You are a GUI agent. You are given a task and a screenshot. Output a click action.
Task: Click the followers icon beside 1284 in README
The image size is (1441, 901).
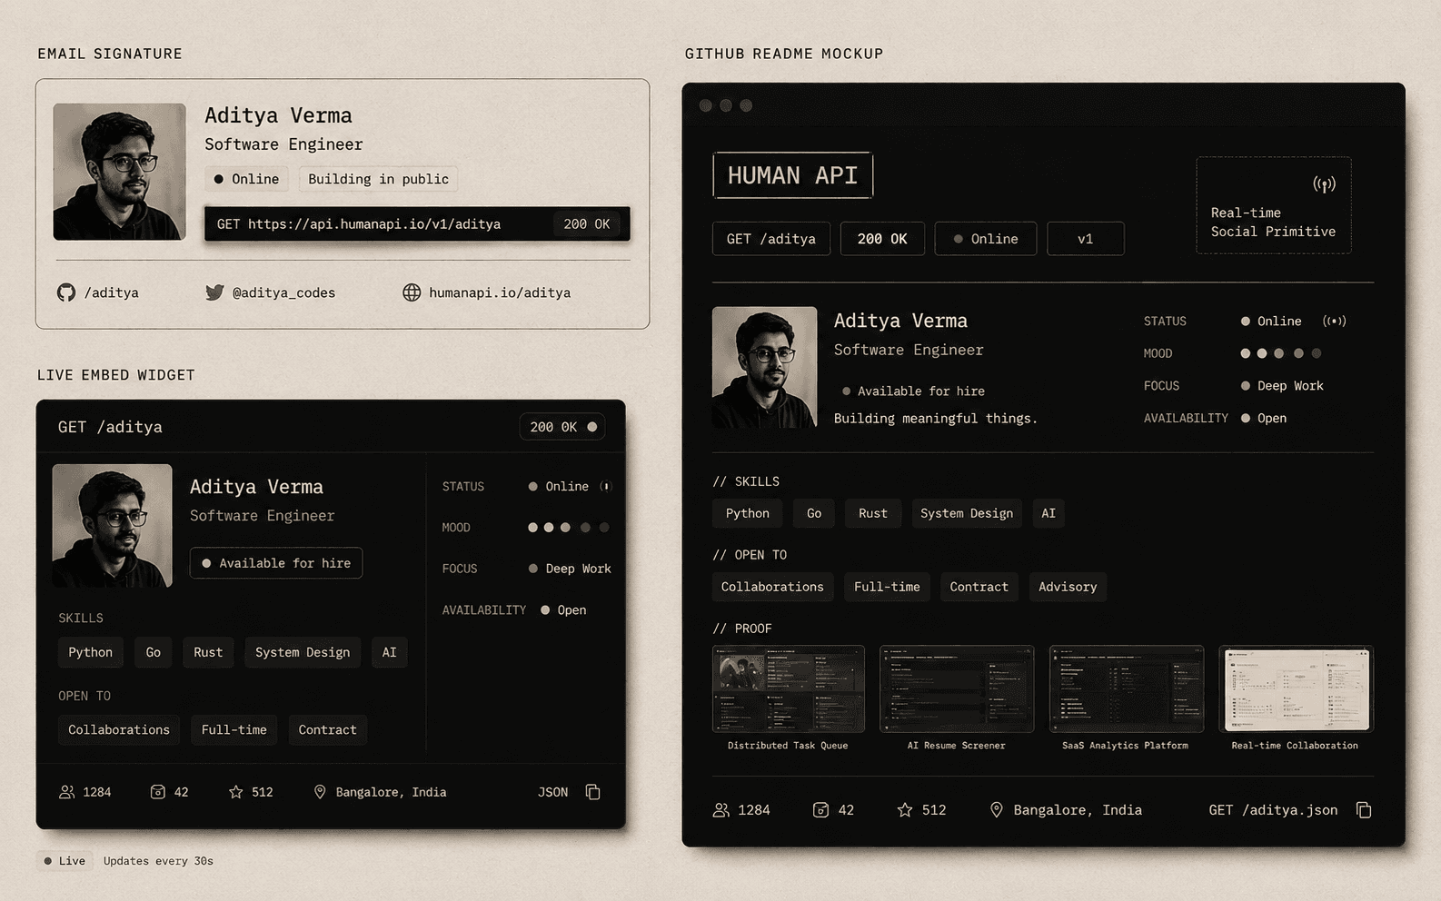click(x=721, y=809)
